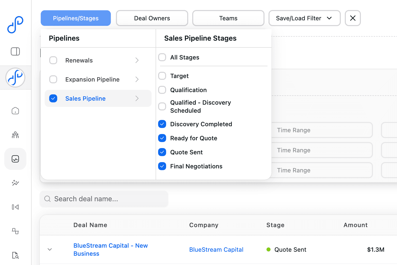This screenshot has height=265, width=397.
Task: Open the sparkle insights sidebar icon
Action: tap(15, 183)
